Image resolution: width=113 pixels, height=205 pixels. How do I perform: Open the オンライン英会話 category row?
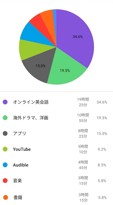(x=56, y=102)
